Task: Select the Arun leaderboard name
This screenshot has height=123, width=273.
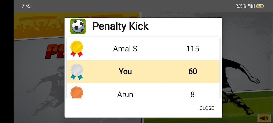Action: point(125,94)
